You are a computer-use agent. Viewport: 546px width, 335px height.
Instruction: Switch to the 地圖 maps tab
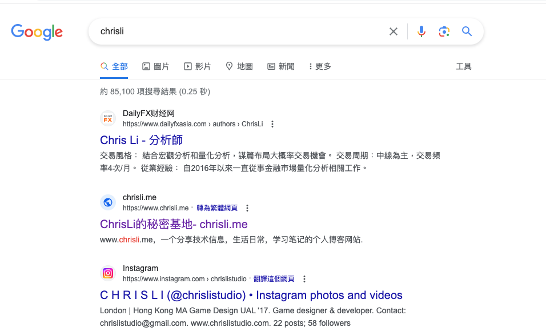coord(239,66)
